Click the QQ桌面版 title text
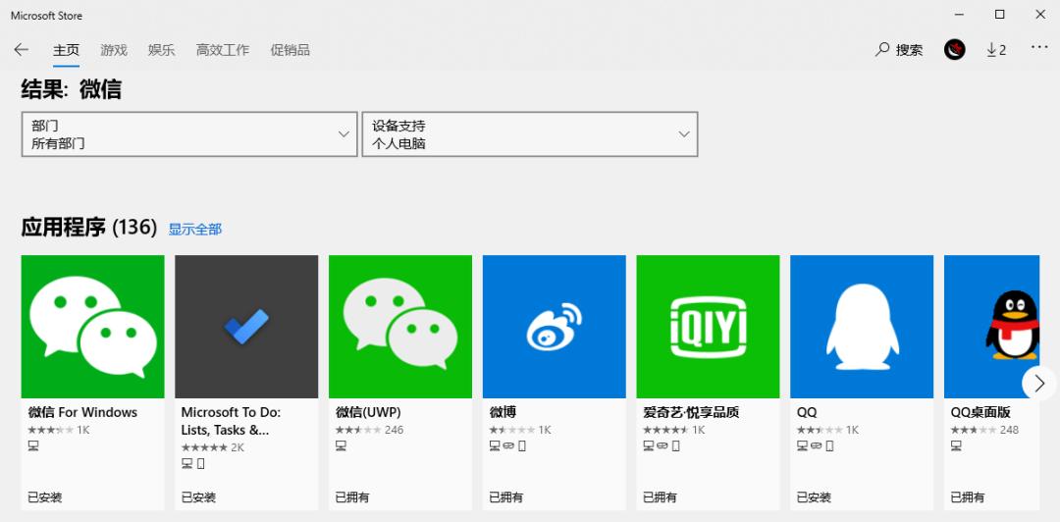The height and width of the screenshot is (522, 1060). (x=980, y=412)
